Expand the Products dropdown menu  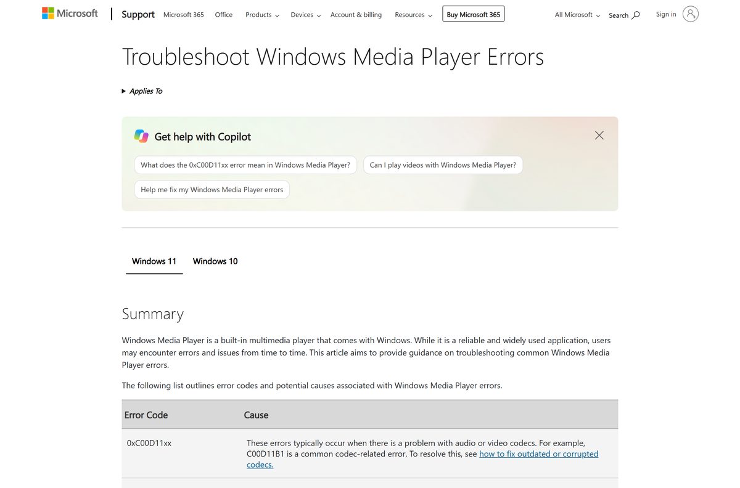coord(262,15)
